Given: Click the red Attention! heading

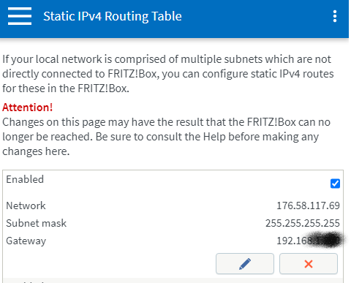Looking at the screenshot, I should click(x=27, y=107).
